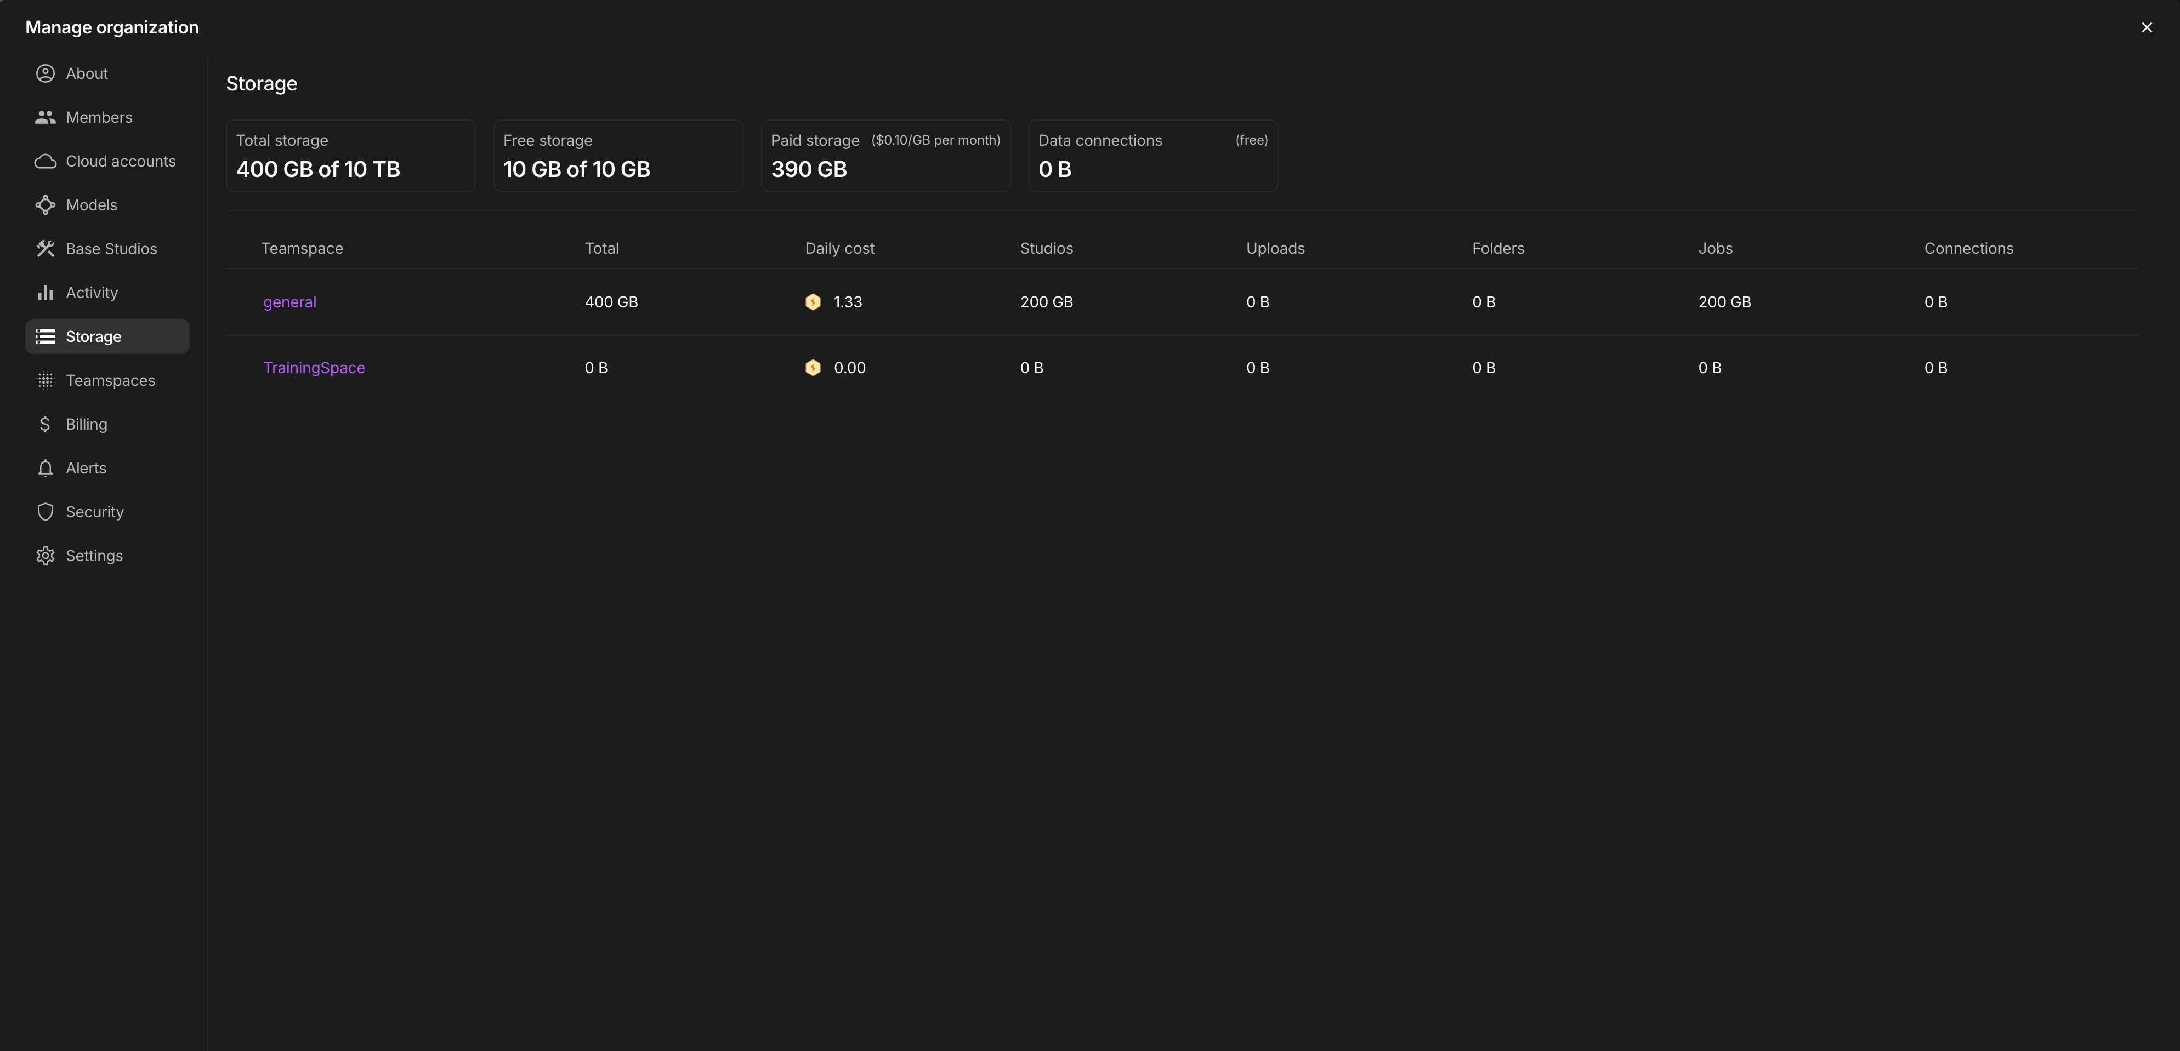
Task: Click the Teamspaces grid icon
Action: pyautogui.click(x=45, y=380)
